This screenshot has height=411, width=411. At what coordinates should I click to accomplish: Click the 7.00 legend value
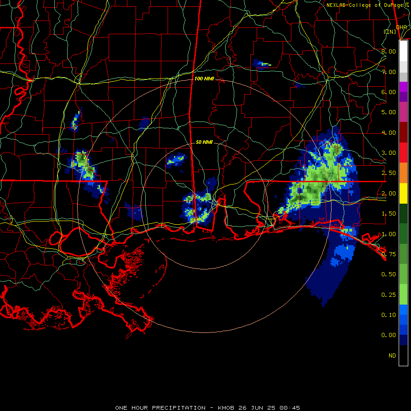389,72
